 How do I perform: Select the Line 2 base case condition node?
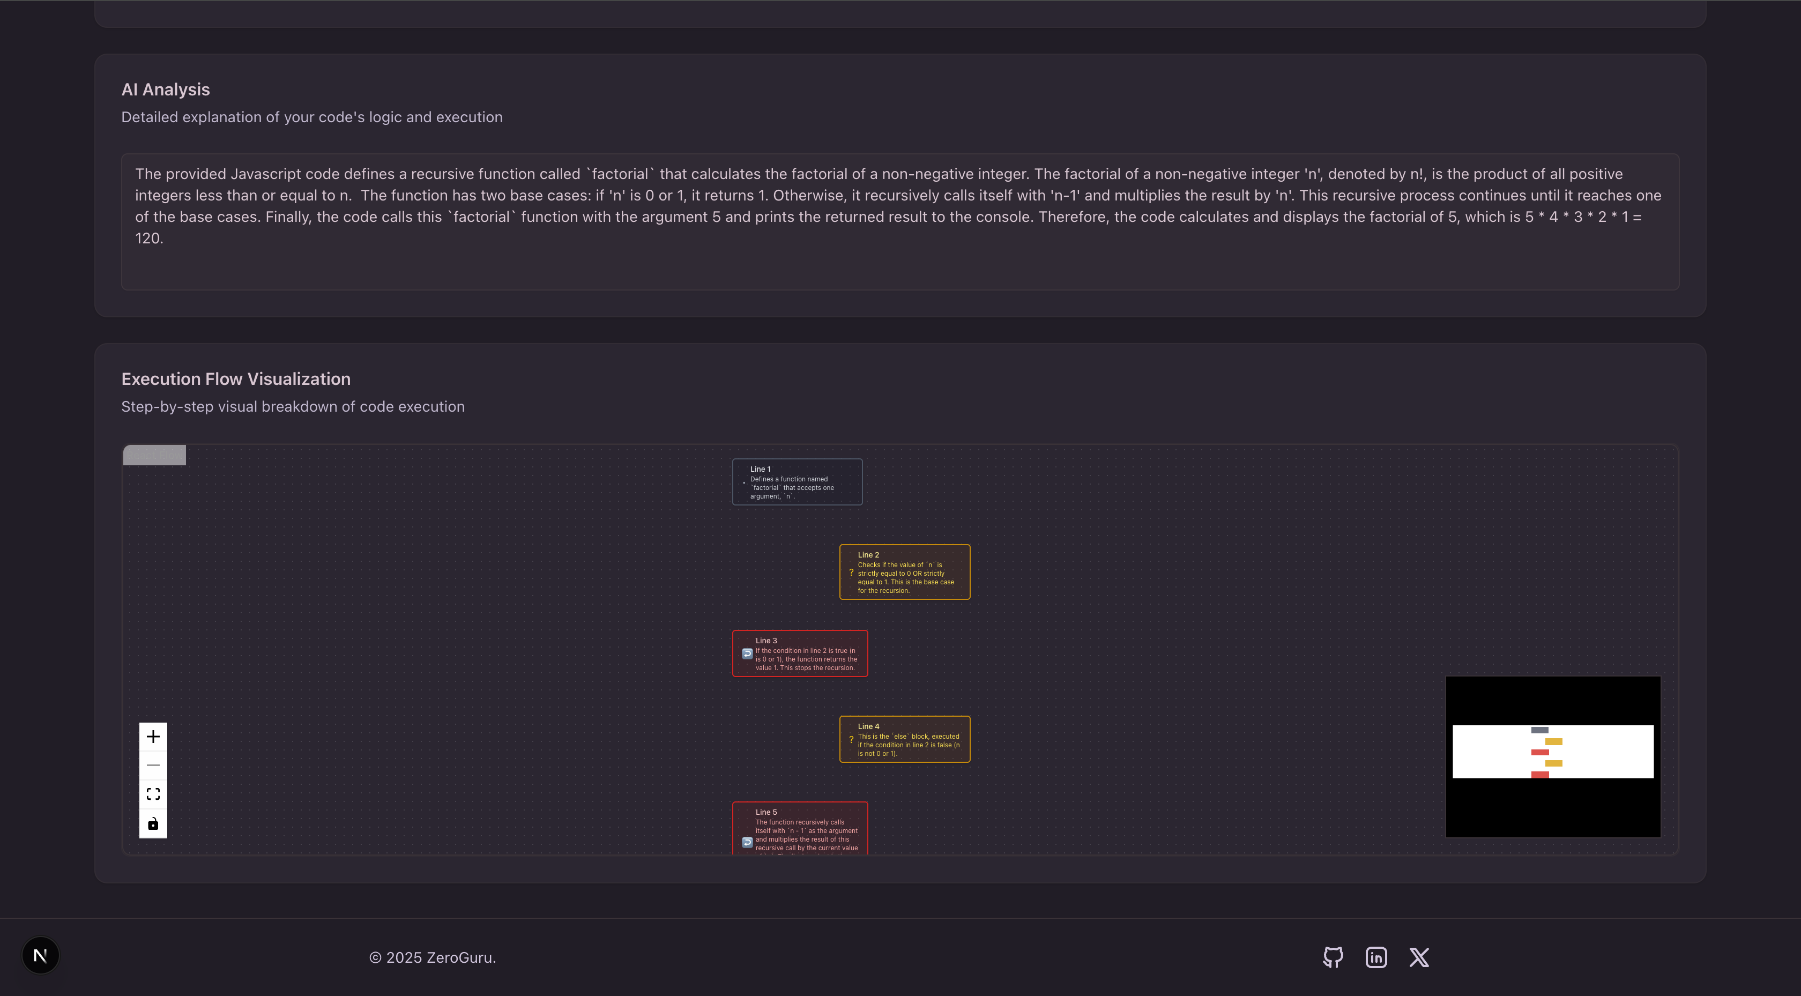[905, 571]
